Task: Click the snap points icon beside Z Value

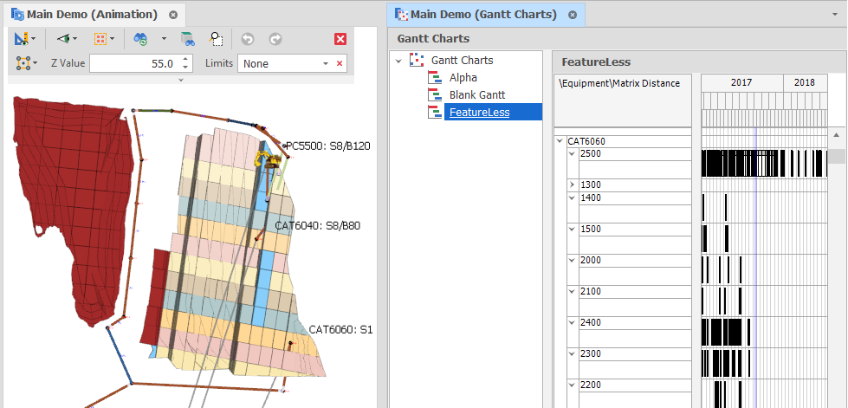Action: (x=23, y=63)
